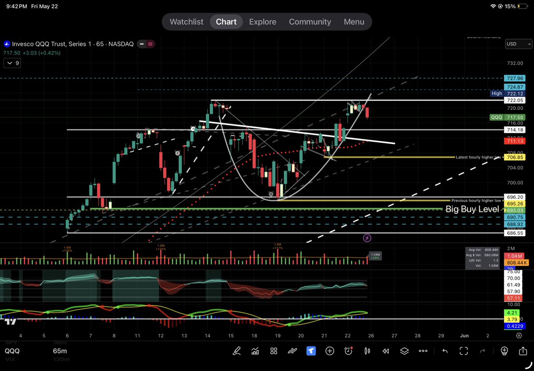Tap the 724.87 price level label
Screen dimensions: 534x371
[514, 87]
